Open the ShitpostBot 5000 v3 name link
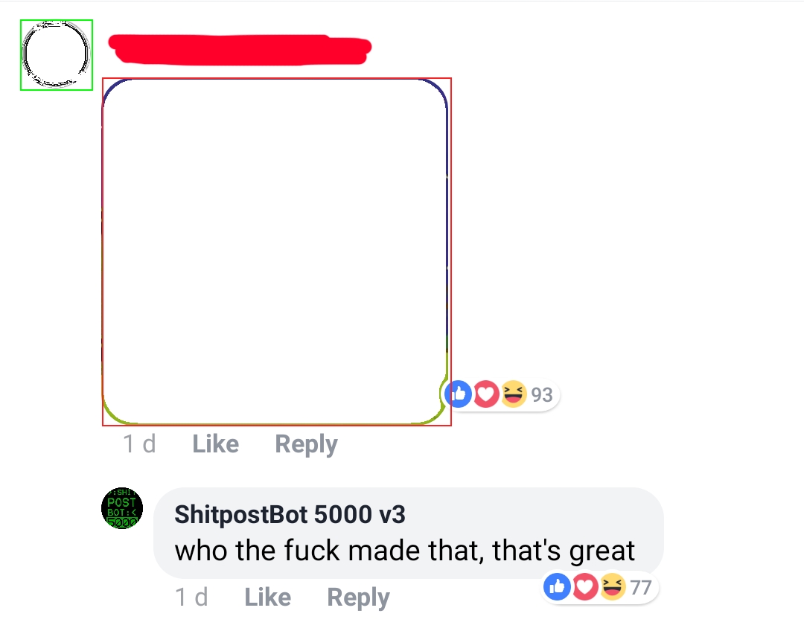The image size is (804, 631). coord(290,515)
